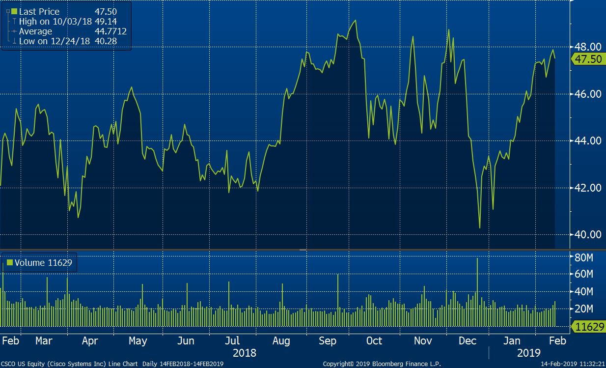Viewport: 606px width, 368px height.
Task: Click the 11629 volume axis tag
Action: pos(587,326)
